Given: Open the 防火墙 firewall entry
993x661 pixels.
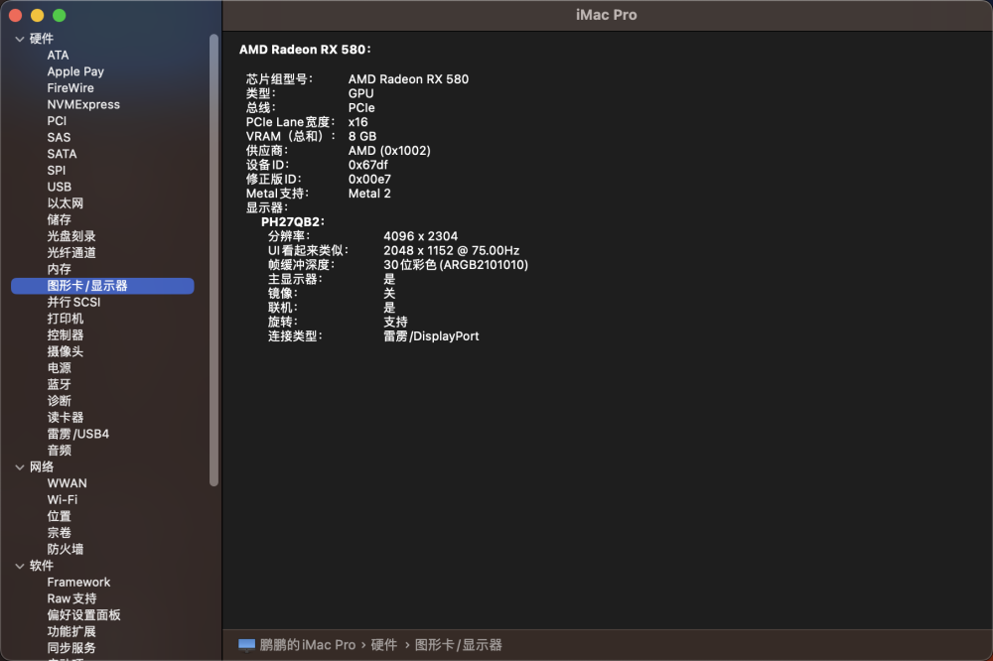Looking at the screenshot, I should click(66, 550).
